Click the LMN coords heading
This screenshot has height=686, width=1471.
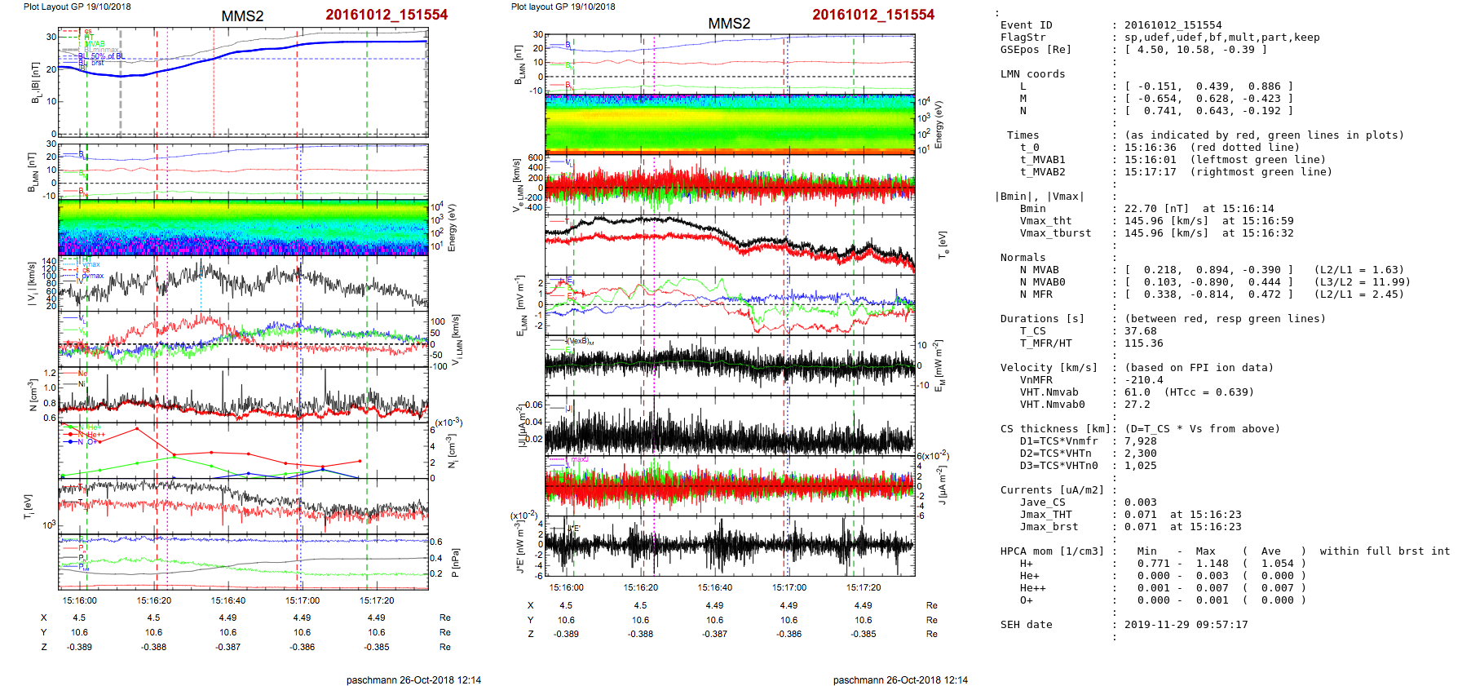pos(1032,74)
